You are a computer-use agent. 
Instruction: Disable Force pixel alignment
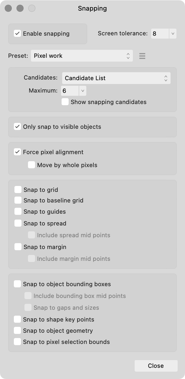click(17, 152)
